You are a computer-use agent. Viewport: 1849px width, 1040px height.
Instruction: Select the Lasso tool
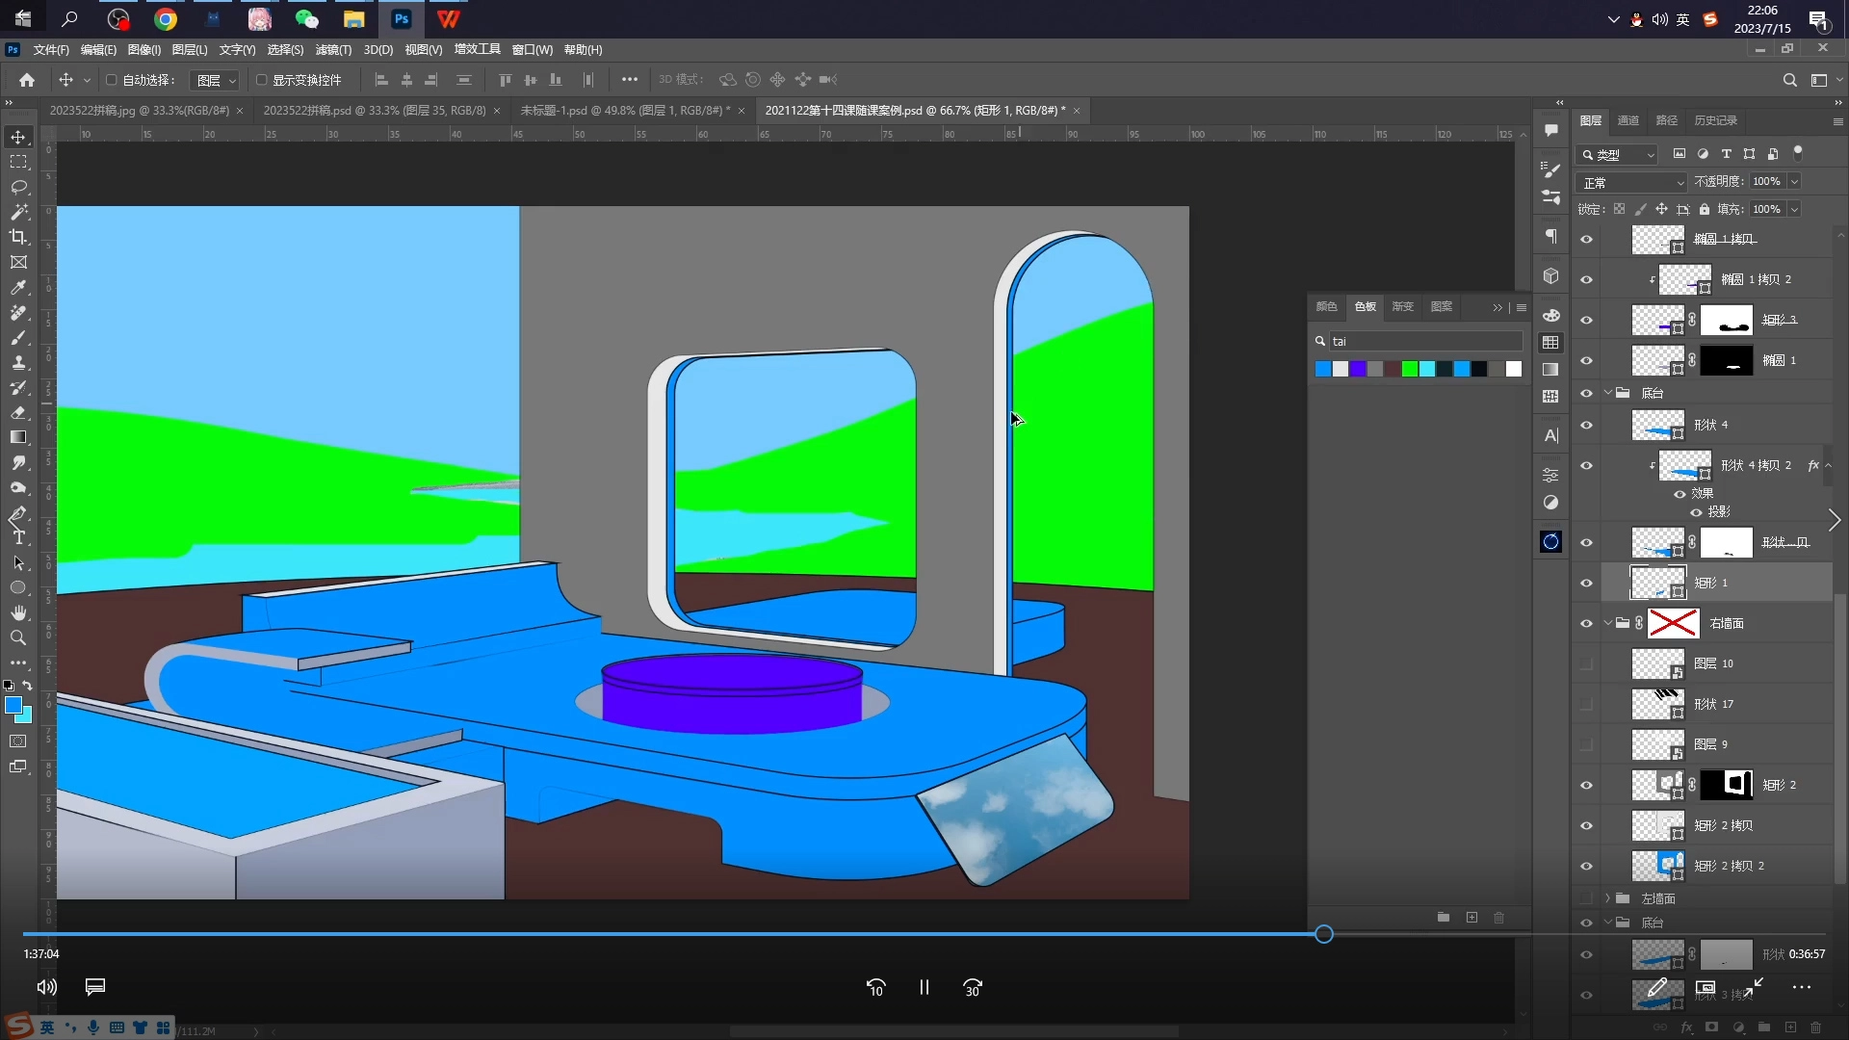(x=18, y=187)
